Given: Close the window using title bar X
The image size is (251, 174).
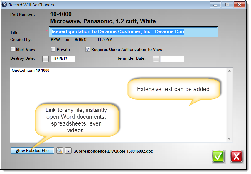Looking at the screenshot, I should (239, 5).
